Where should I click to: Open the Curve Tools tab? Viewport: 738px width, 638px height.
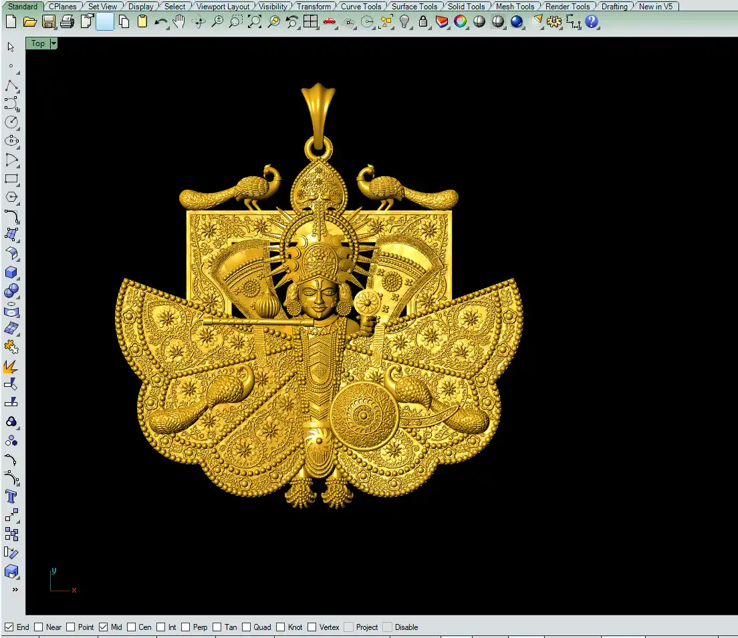[361, 6]
